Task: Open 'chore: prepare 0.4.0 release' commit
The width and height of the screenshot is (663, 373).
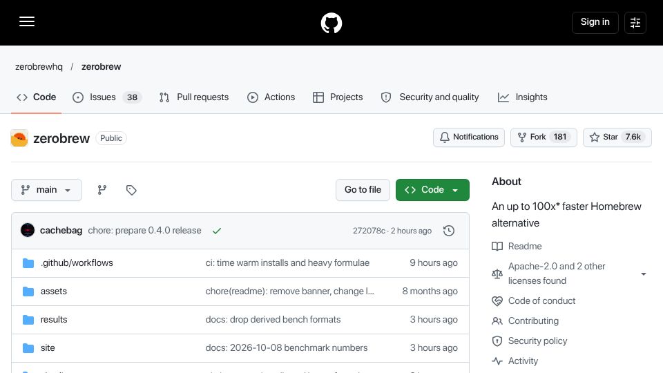Action: point(144,231)
